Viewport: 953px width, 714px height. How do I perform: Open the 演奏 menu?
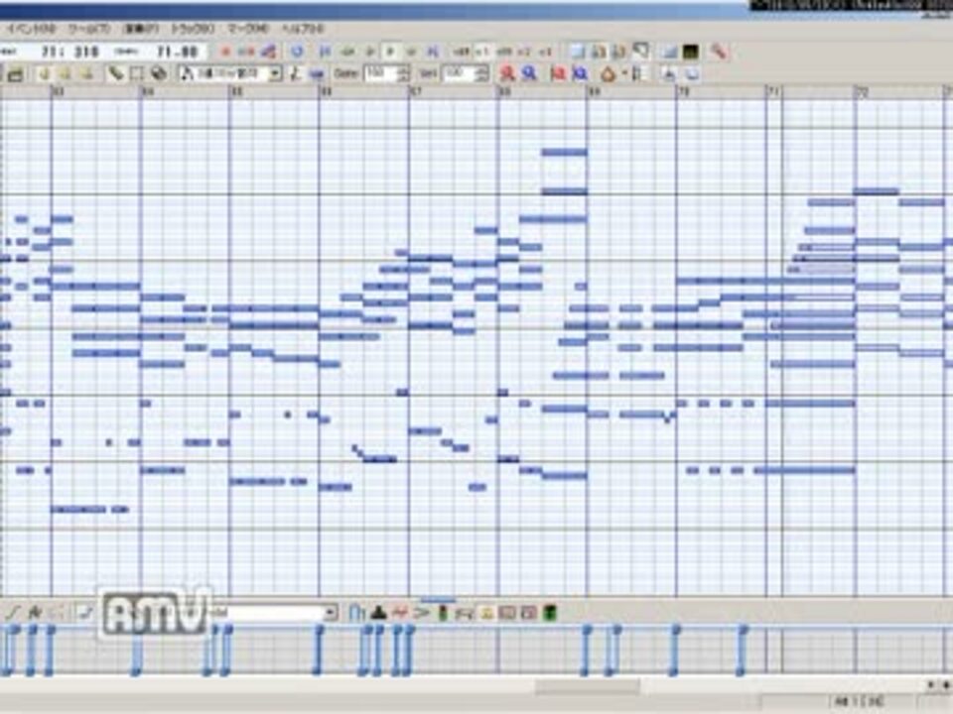(x=141, y=29)
